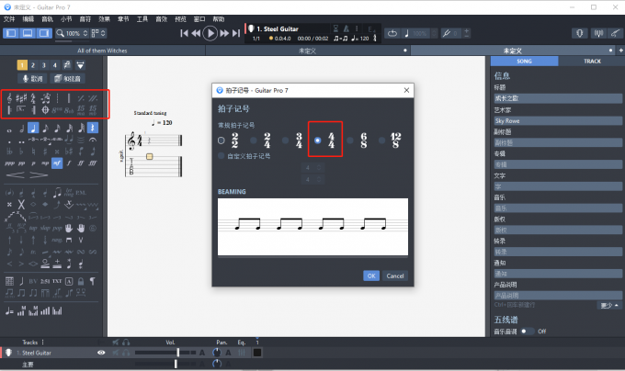Click OK in time signature dialog

pyautogui.click(x=371, y=275)
